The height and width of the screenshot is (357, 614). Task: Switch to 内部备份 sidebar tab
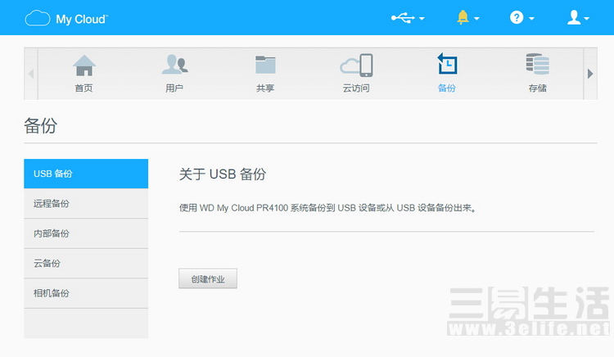(x=86, y=233)
